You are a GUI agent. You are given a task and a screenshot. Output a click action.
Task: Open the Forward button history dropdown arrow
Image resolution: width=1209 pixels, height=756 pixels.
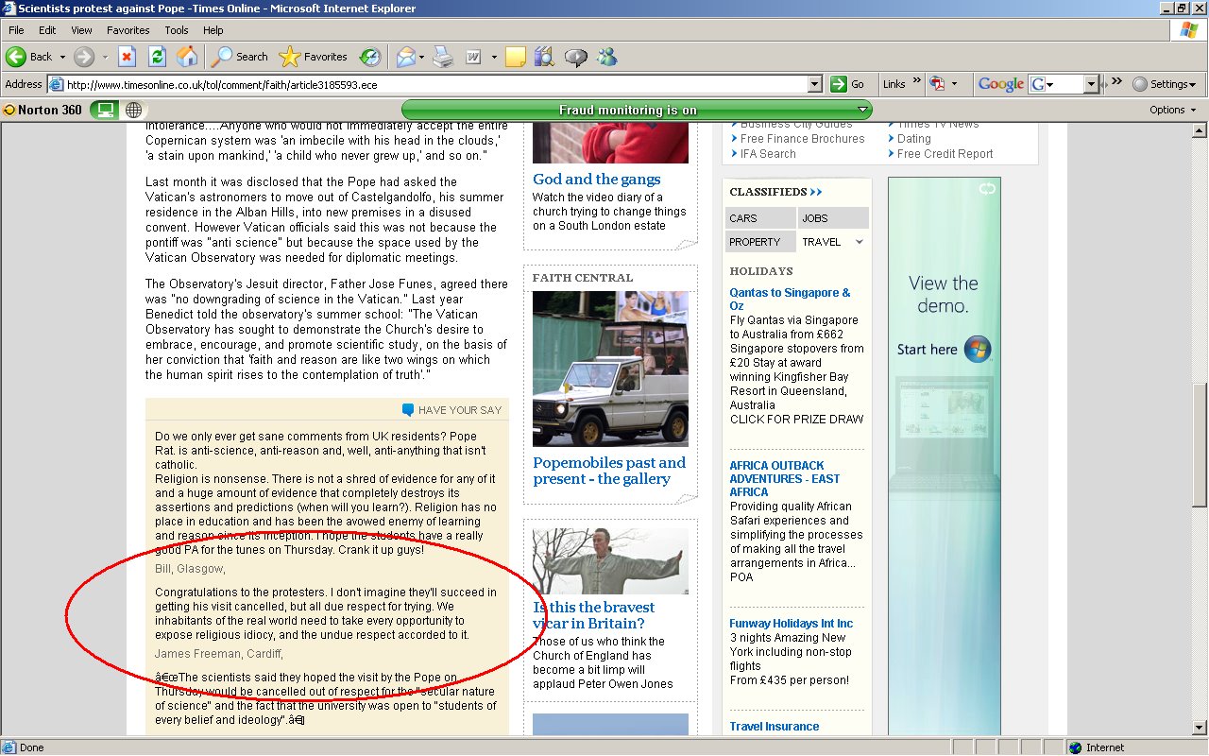pos(104,57)
